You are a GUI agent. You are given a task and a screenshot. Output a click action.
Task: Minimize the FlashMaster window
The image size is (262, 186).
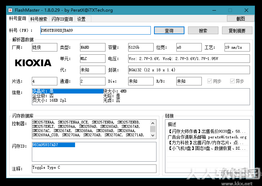pyautogui.click(x=214, y=10)
